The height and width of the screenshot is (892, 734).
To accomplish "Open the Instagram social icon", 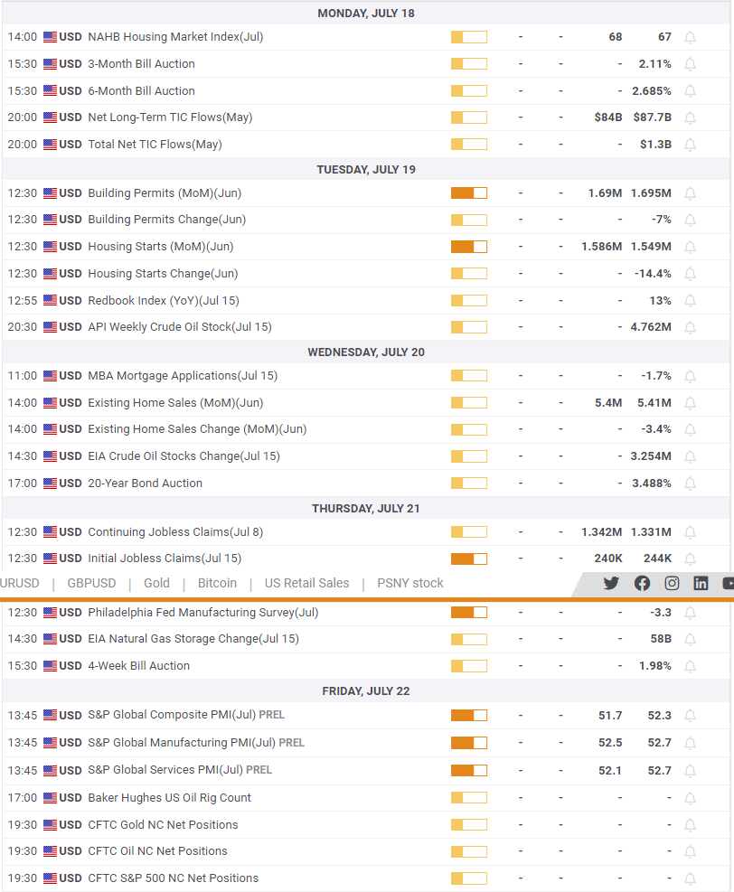I will 672,583.
